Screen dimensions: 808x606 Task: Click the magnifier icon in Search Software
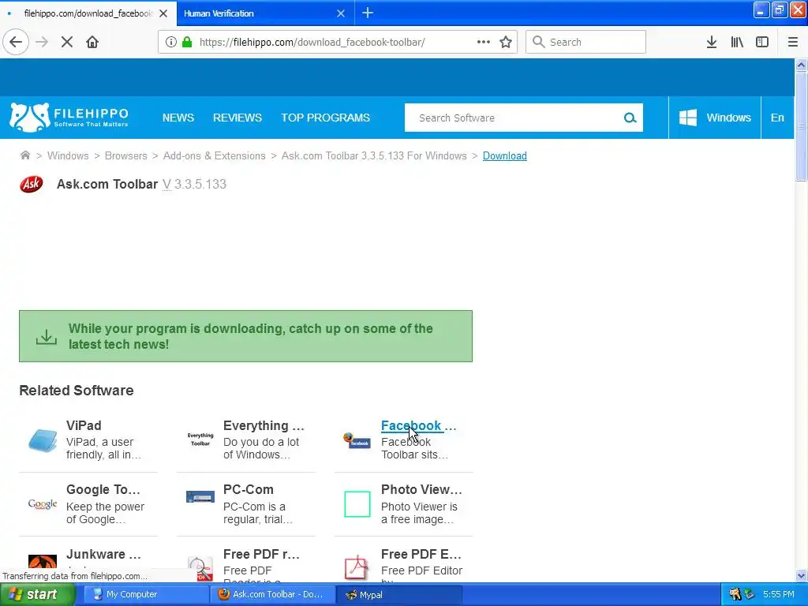click(630, 118)
